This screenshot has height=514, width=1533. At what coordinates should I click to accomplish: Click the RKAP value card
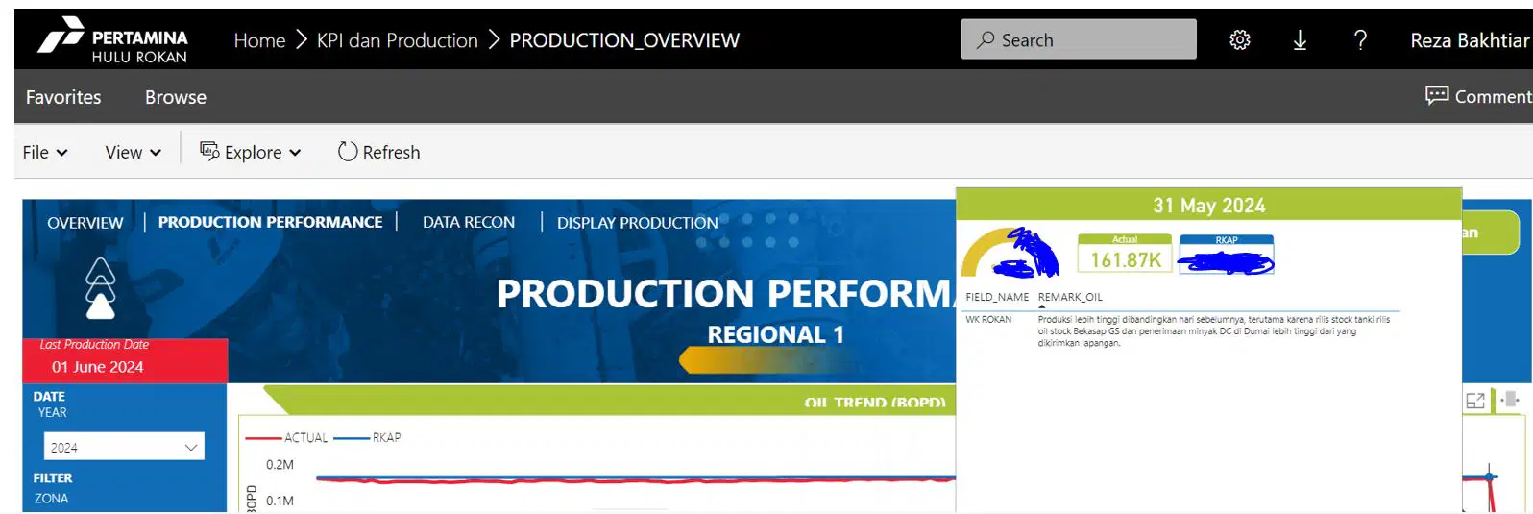pyautogui.click(x=1227, y=255)
